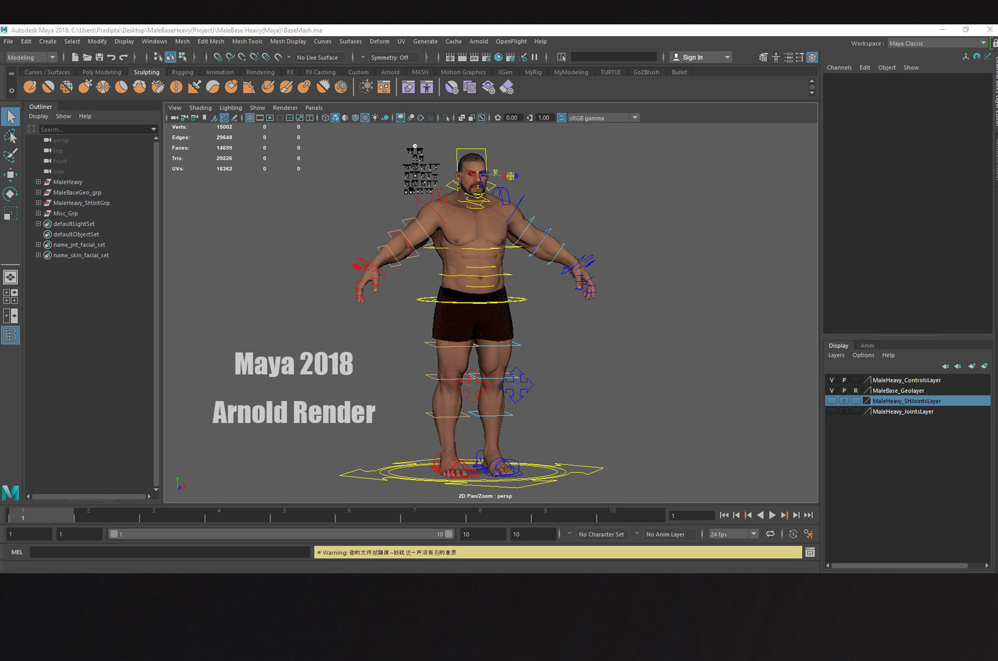This screenshot has width=998, height=661.
Task: Click the viewport exposure value field 0.00
Action: (513, 118)
